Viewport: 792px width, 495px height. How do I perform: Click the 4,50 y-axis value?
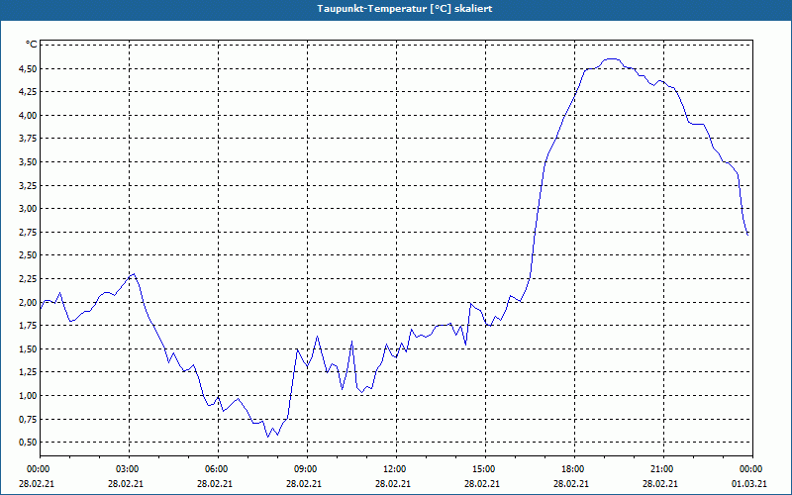(28, 68)
